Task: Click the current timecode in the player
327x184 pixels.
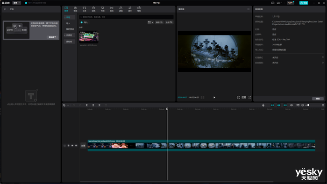Action: 183,97
